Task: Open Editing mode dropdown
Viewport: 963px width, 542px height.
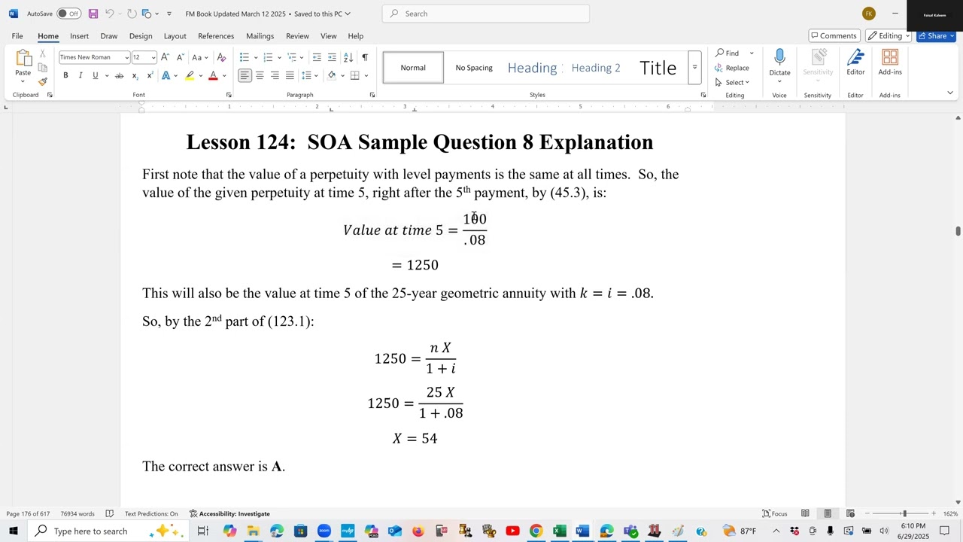Action: click(x=889, y=35)
